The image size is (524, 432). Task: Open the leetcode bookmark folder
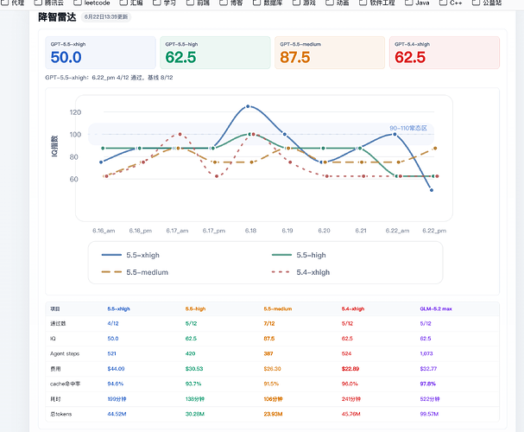click(92, 3)
